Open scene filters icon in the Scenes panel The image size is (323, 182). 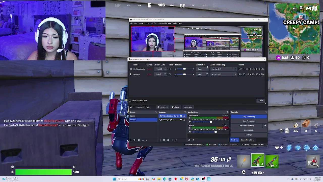(139, 140)
